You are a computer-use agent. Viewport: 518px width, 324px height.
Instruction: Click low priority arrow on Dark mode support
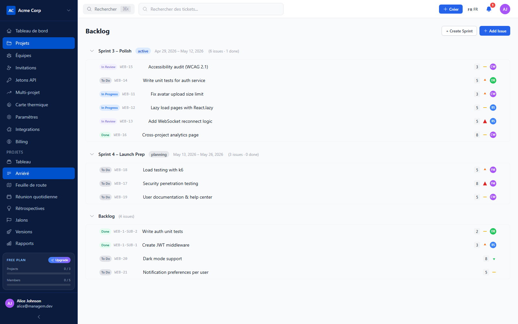coord(494,259)
